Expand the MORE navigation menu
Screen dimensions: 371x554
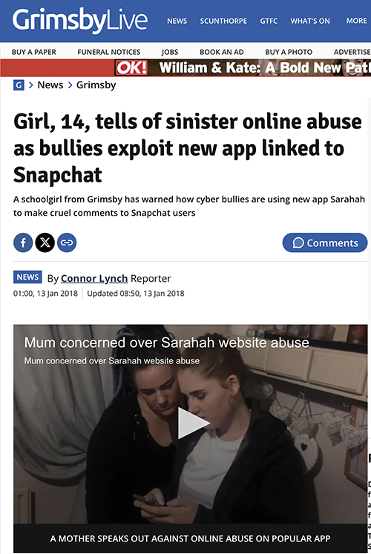coord(356,21)
